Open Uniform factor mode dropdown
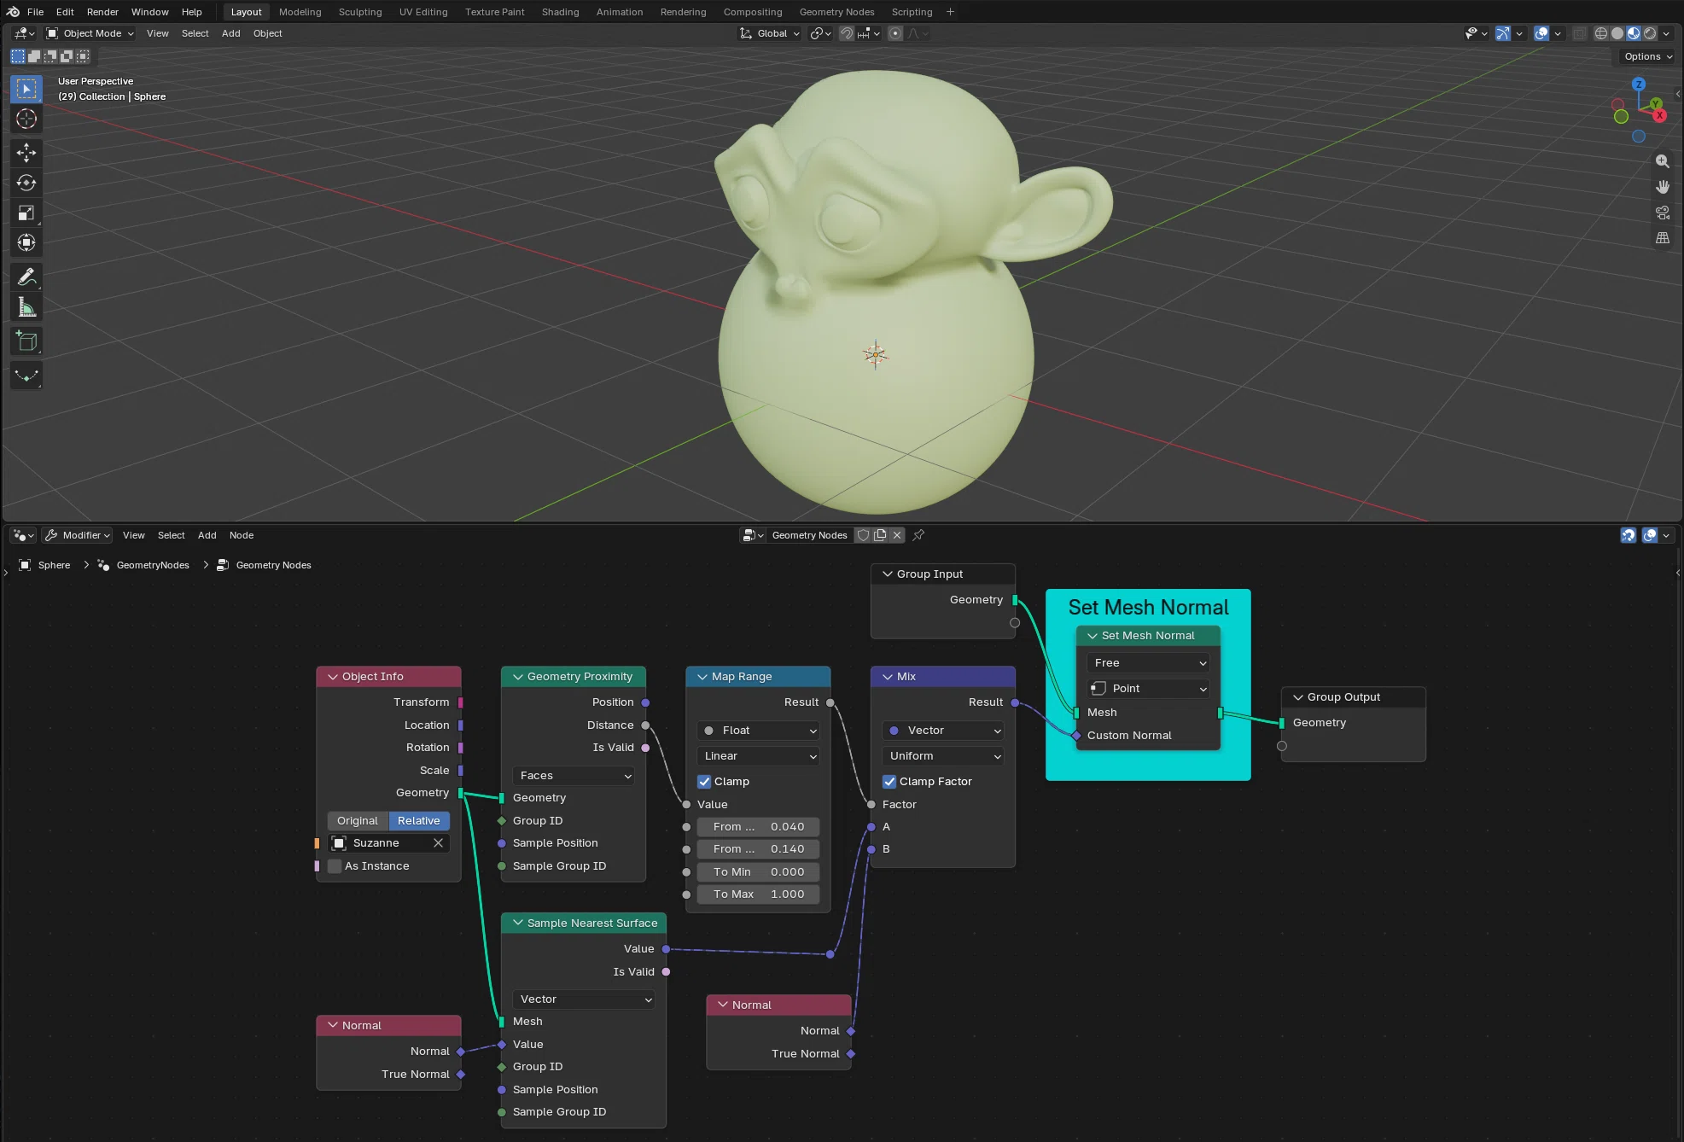This screenshot has height=1142, width=1684. [x=943, y=756]
